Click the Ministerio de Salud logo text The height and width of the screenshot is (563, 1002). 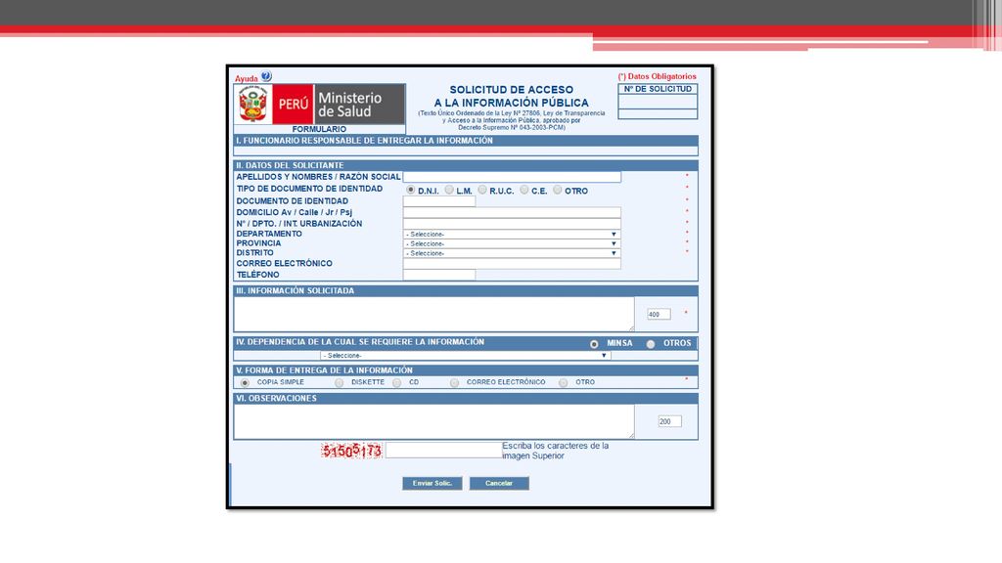click(x=349, y=105)
